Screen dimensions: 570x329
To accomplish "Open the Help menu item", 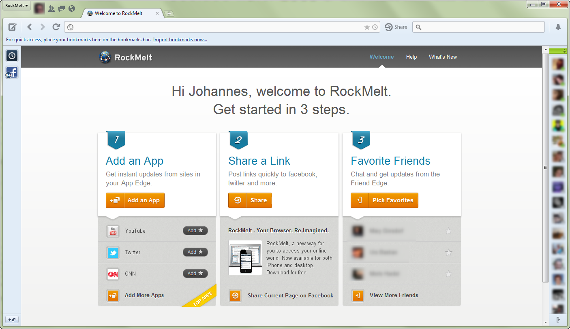I will (x=411, y=57).
